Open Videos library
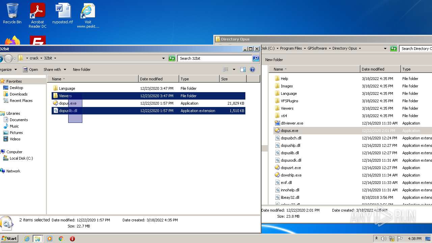The height and width of the screenshot is (243, 432). (15, 139)
